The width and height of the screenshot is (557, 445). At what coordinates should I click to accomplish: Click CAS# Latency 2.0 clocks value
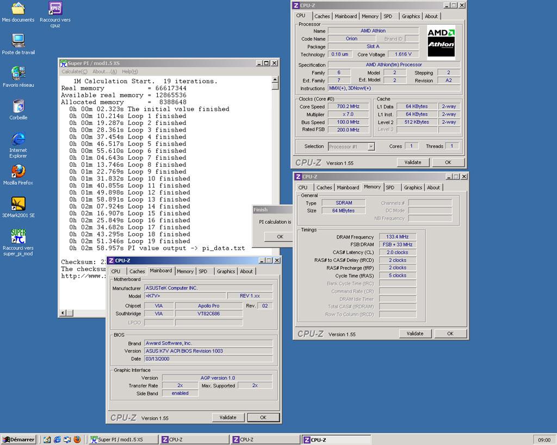coord(397,252)
